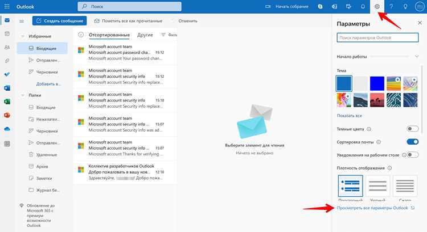This screenshot has height=232, width=427.
Task: Open the Фильтр dropdown
Action: (x=169, y=35)
